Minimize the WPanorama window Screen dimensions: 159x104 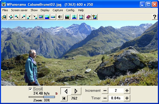(143, 4)
